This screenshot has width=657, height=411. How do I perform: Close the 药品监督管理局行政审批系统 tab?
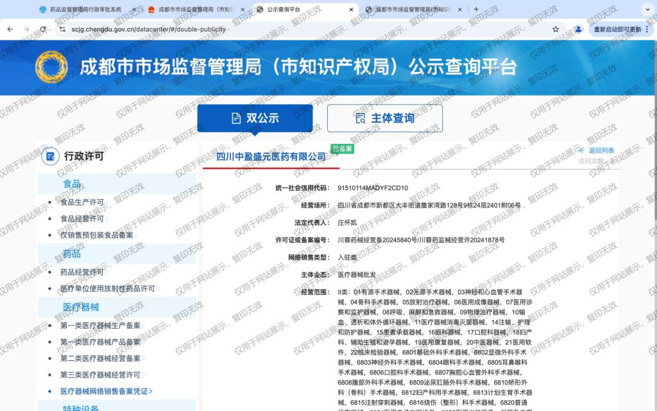pyautogui.click(x=135, y=9)
